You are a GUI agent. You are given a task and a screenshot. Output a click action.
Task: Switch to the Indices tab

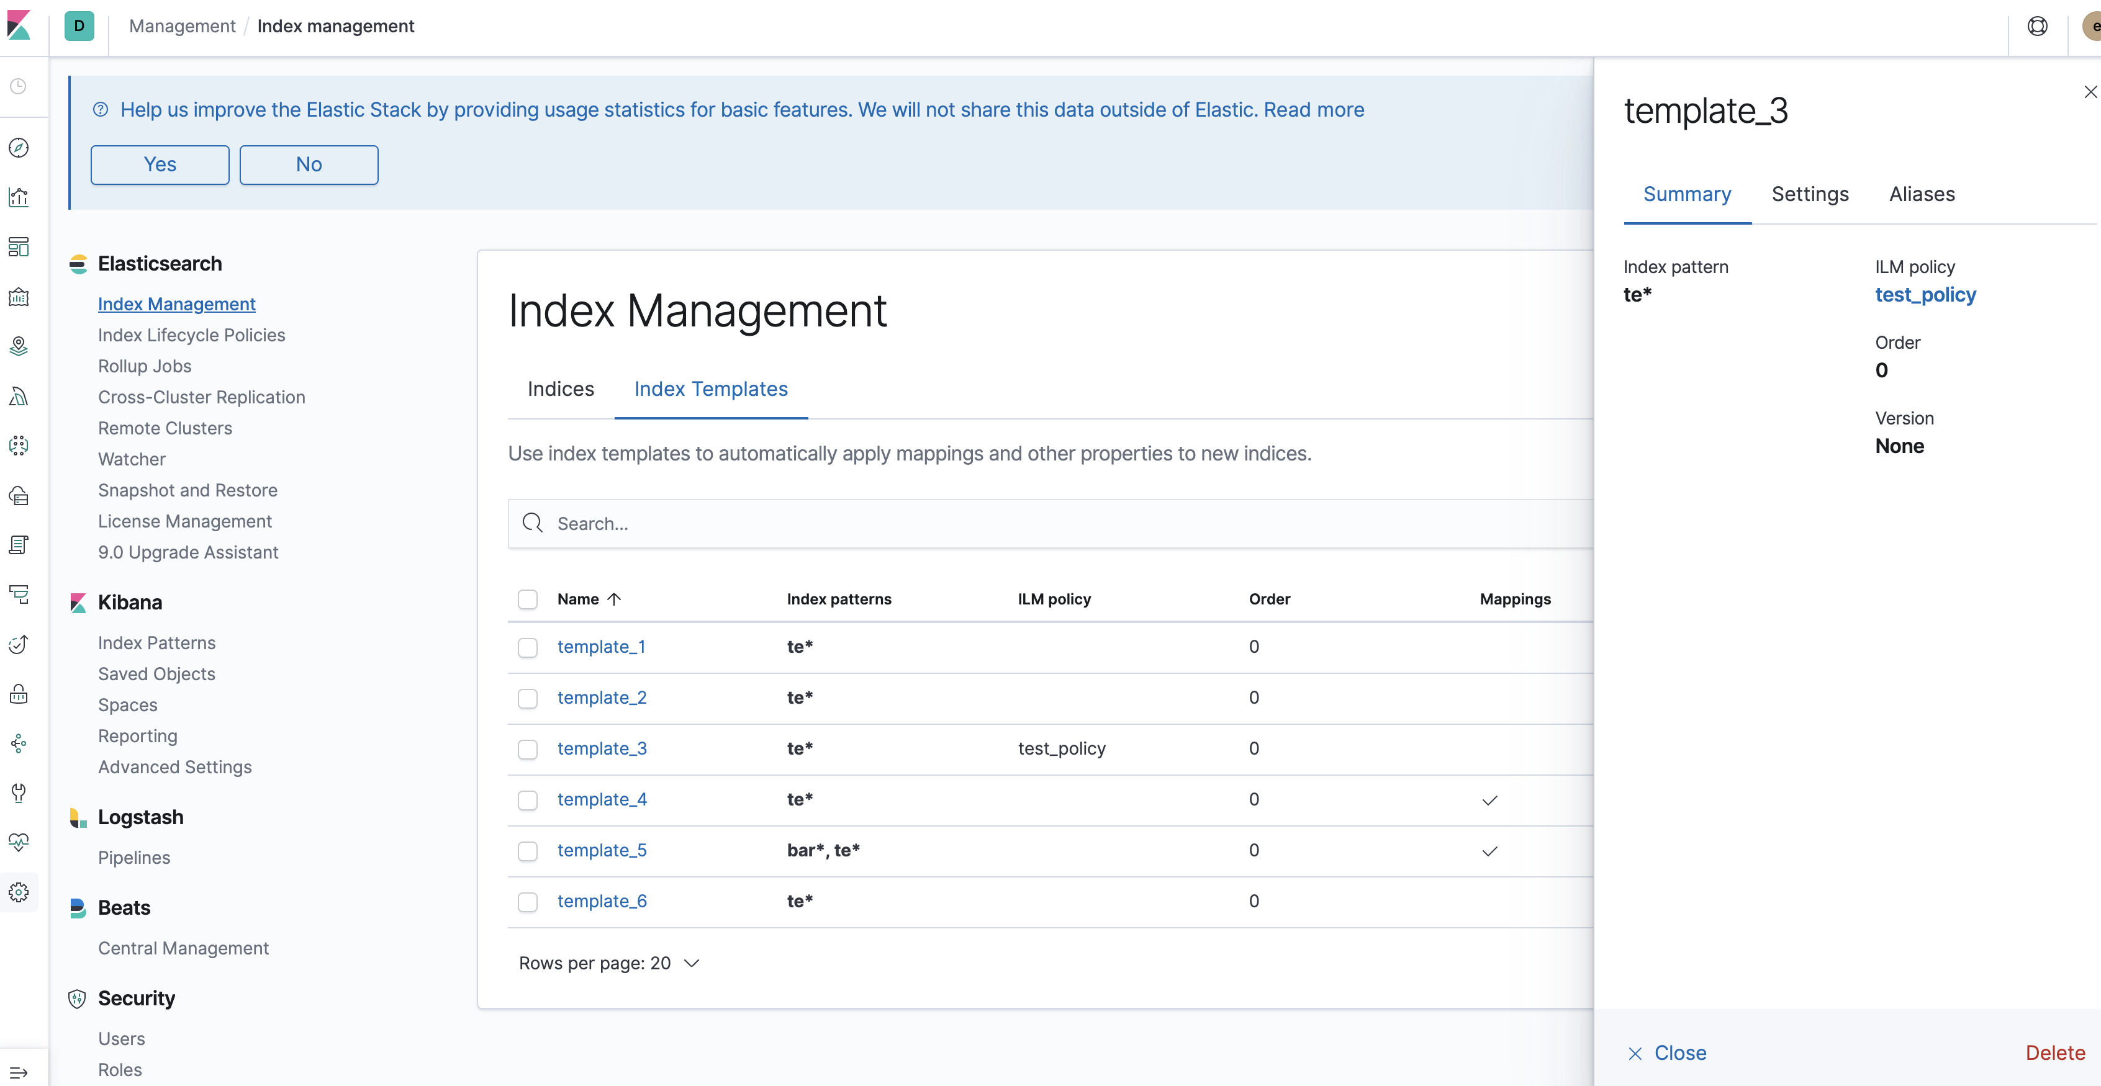pyautogui.click(x=560, y=389)
